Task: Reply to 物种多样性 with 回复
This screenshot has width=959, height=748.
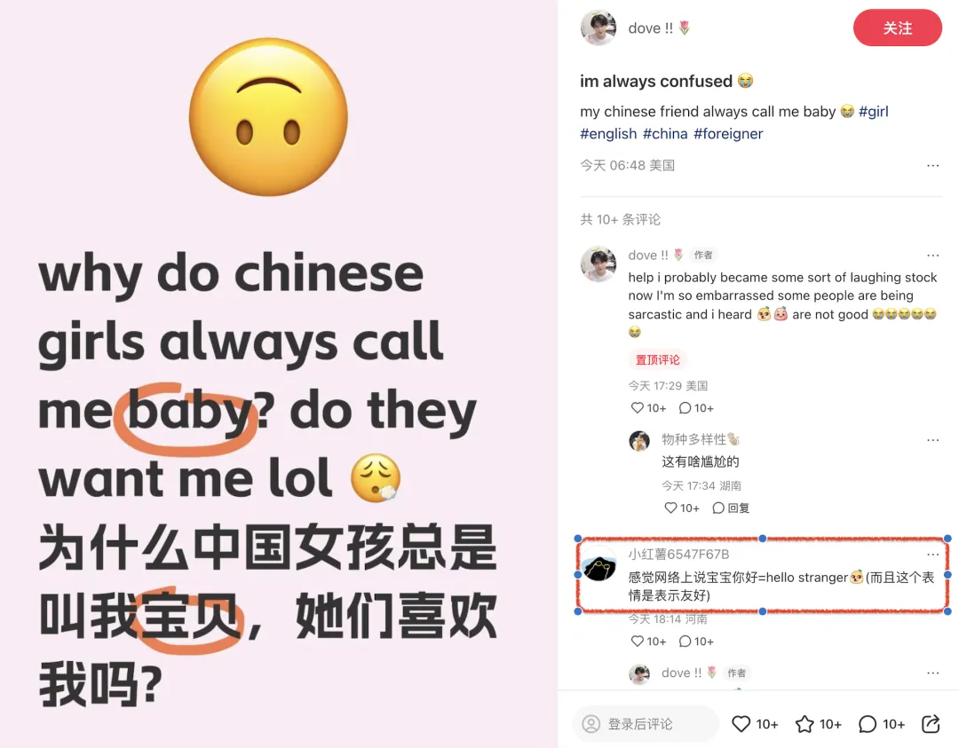Action: [731, 508]
